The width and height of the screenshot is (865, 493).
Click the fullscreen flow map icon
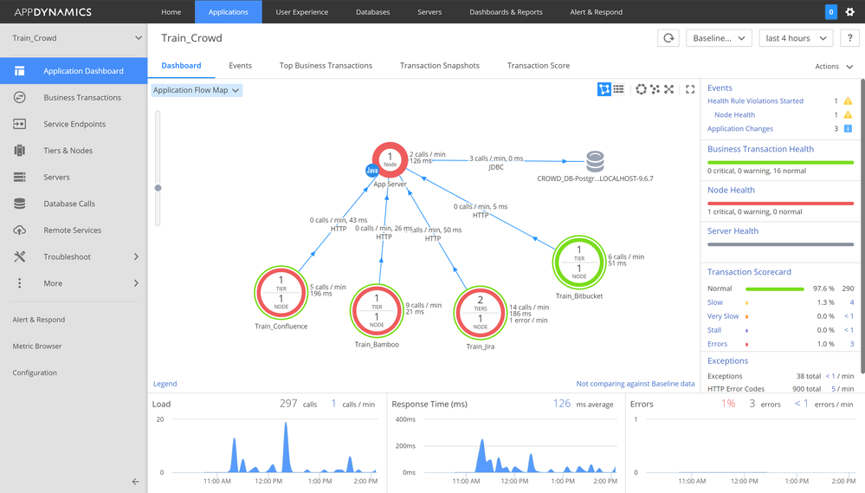point(690,89)
